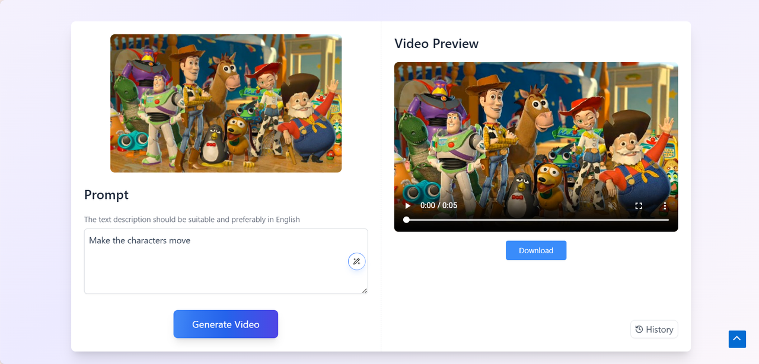759x364 pixels.
Task: Enter fullscreen on the video preview
Action: (639, 206)
